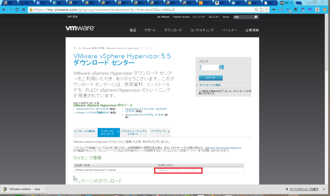The height and width of the screenshot is (196, 330).
Task: Close the active VM browser tab
Action: click(x=291, y=3)
